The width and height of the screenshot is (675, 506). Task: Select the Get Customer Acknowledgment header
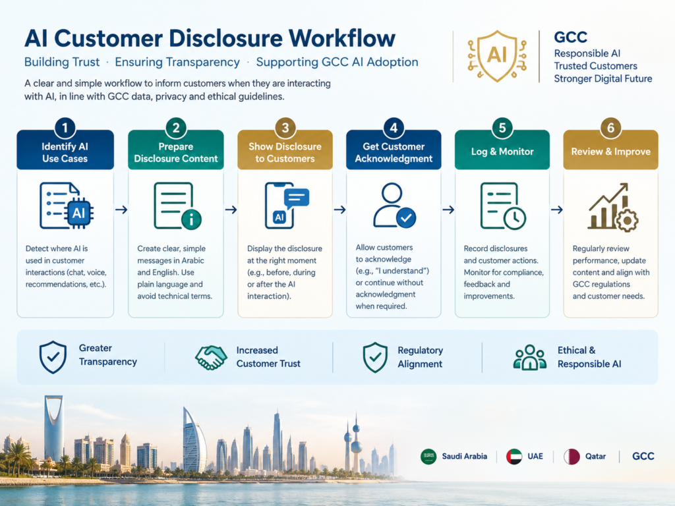click(x=394, y=150)
